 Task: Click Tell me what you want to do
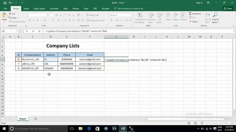click(x=129, y=8)
